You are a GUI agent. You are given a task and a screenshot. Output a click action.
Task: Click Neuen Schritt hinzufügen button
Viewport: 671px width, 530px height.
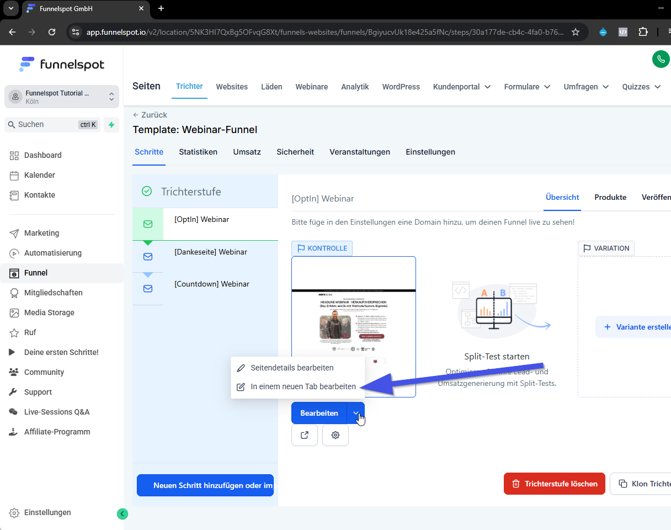click(205, 485)
